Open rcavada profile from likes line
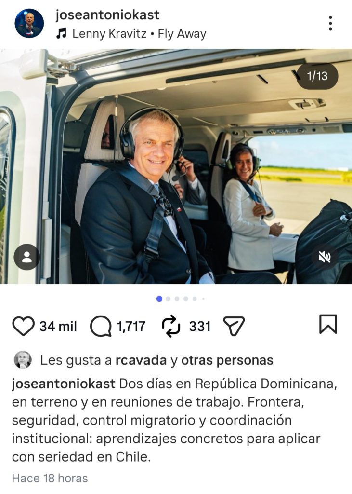The height and width of the screenshot is (494, 352). (141, 360)
